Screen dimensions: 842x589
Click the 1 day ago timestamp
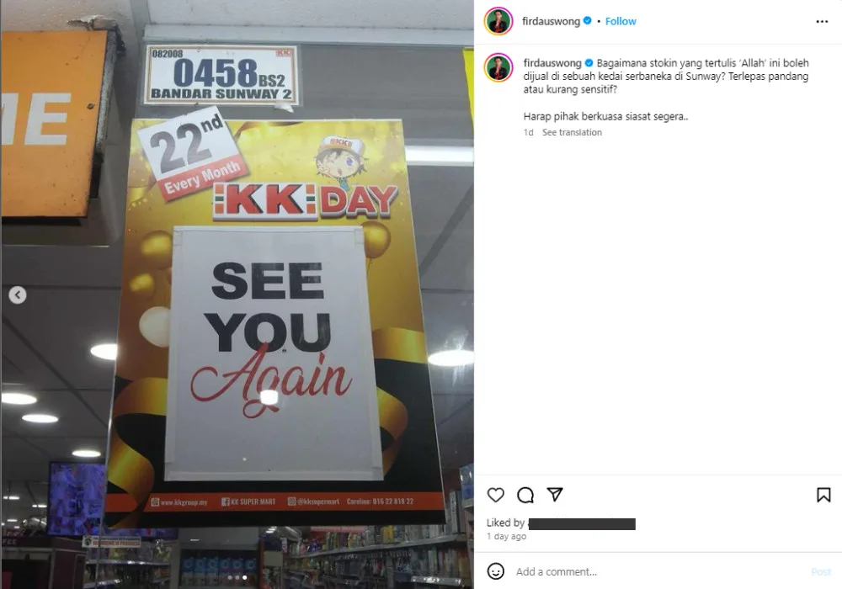coord(506,537)
